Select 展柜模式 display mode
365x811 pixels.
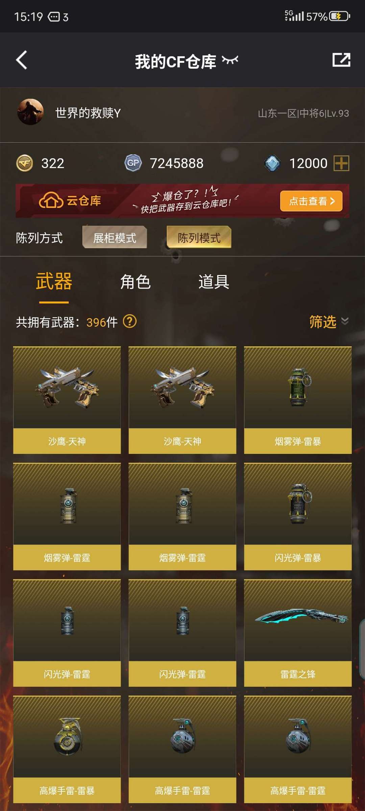[x=115, y=237]
